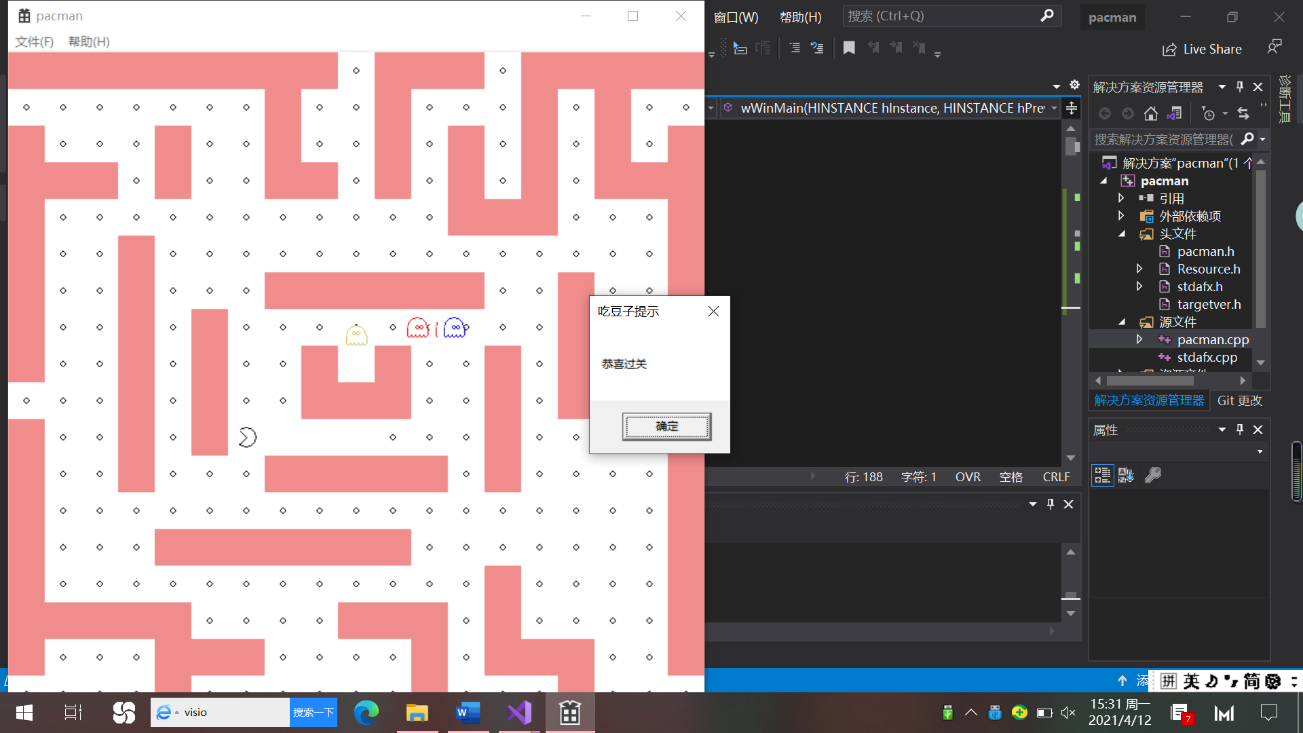The height and width of the screenshot is (733, 1303).
Task: Go to next bookmark icon
Action: click(x=896, y=48)
